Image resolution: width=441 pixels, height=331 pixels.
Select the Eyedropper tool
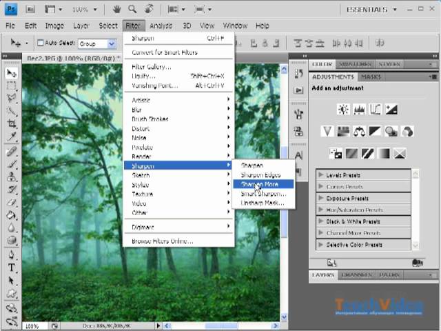tap(11, 137)
